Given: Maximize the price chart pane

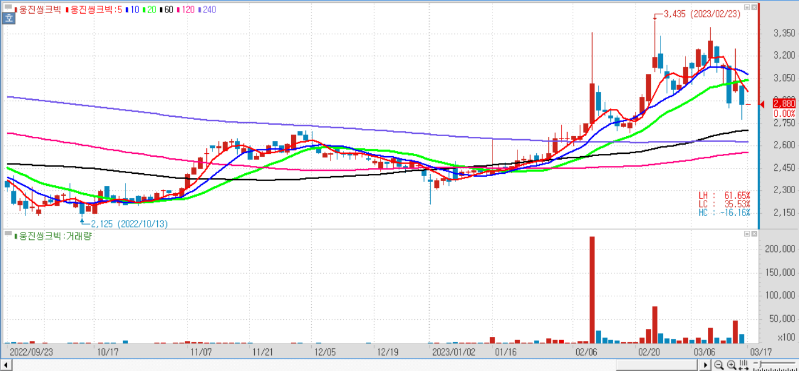Looking at the screenshot, I should pyautogui.click(x=747, y=7).
